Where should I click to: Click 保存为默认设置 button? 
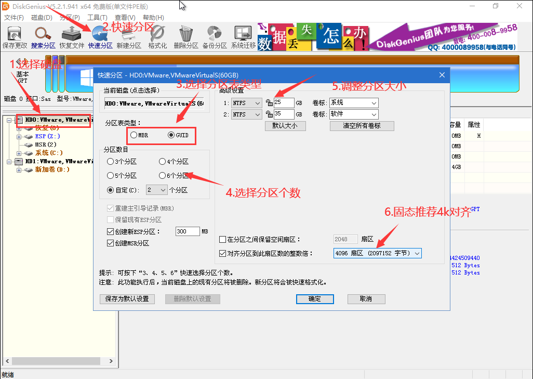click(127, 299)
